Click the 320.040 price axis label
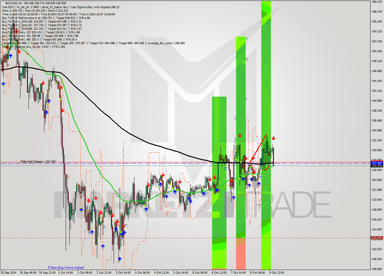The image size is (384, 276). (x=376, y=200)
